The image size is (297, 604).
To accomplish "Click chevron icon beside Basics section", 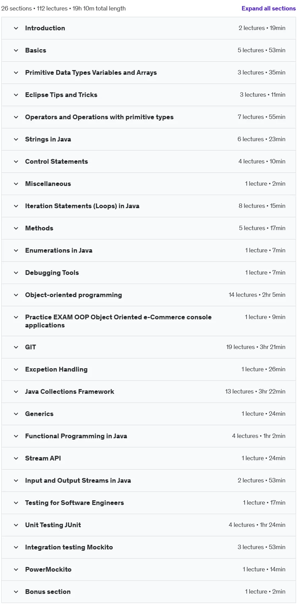I will [x=16, y=51].
